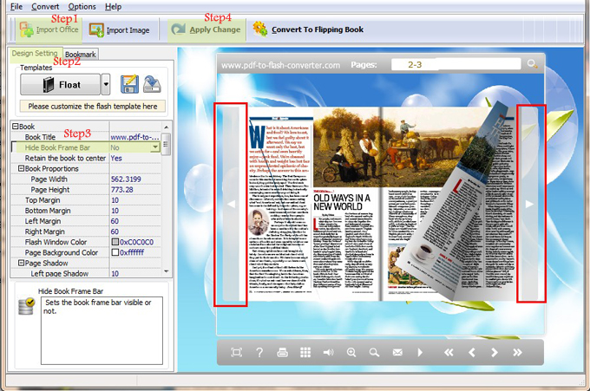
Task: Click the help question mark icon
Action: tap(259, 352)
